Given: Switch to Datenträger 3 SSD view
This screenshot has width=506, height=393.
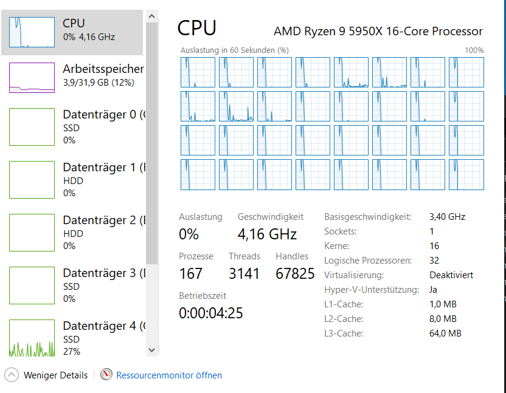Looking at the screenshot, I should [72, 285].
